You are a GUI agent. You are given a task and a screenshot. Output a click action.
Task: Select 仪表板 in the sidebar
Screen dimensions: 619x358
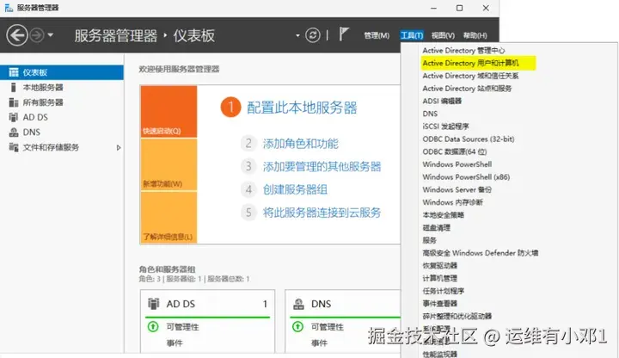click(62, 72)
